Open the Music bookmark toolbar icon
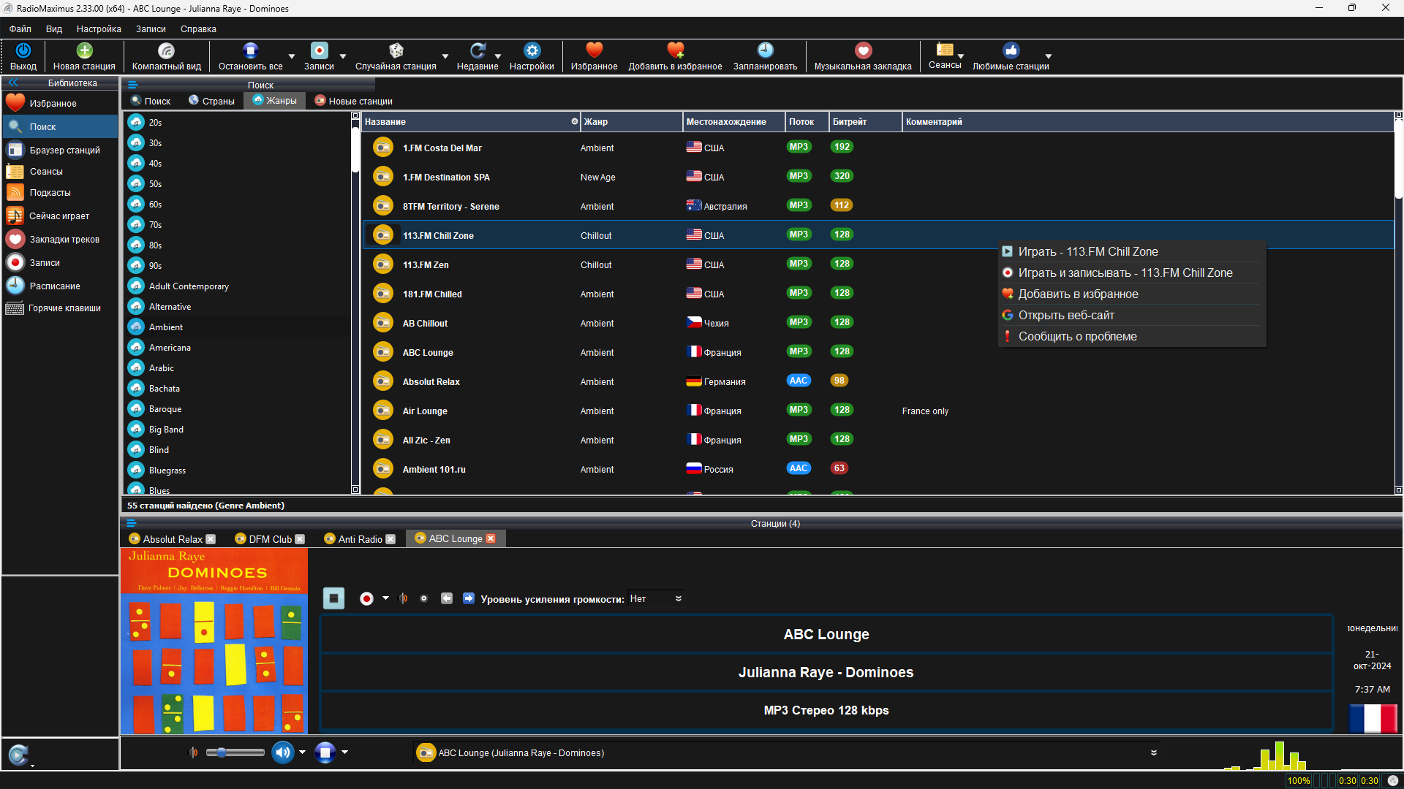 click(863, 50)
